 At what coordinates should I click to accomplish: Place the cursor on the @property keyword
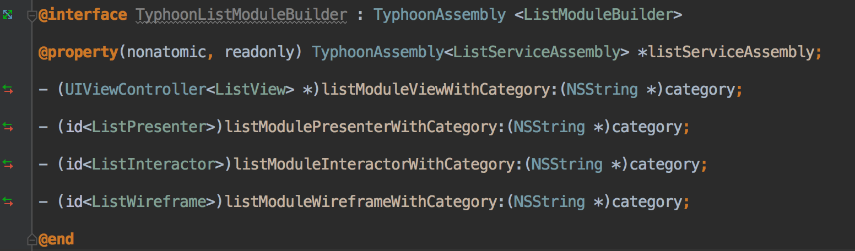tap(78, 52)
